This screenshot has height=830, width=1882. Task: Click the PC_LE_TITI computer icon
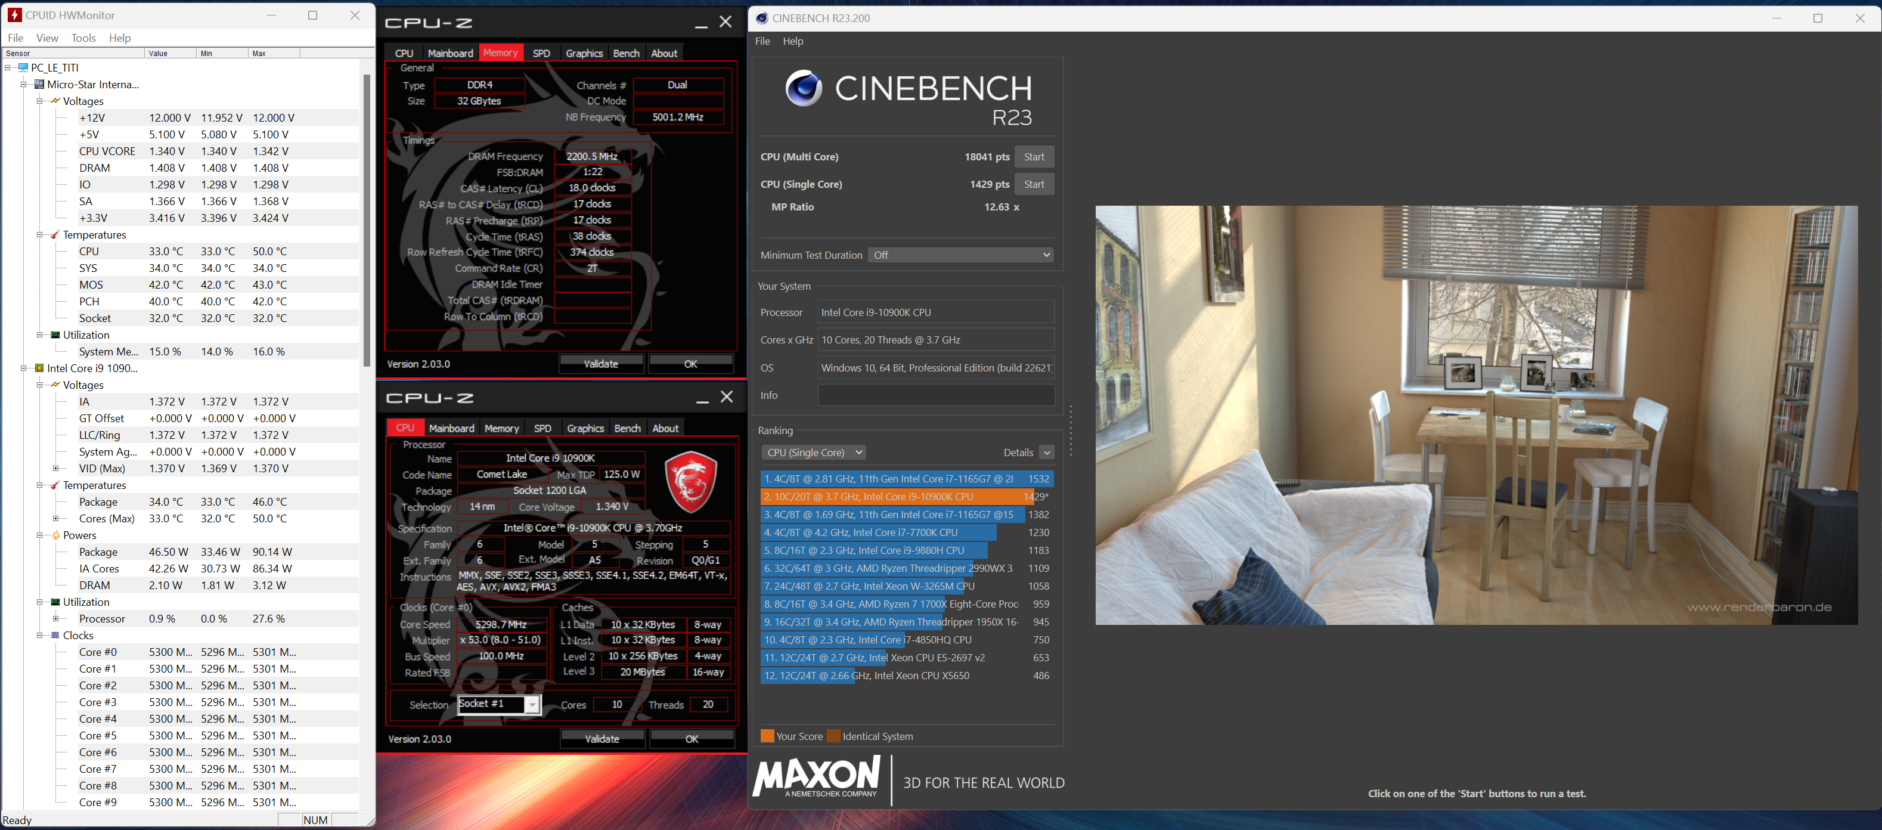click(x=23, y=67)
